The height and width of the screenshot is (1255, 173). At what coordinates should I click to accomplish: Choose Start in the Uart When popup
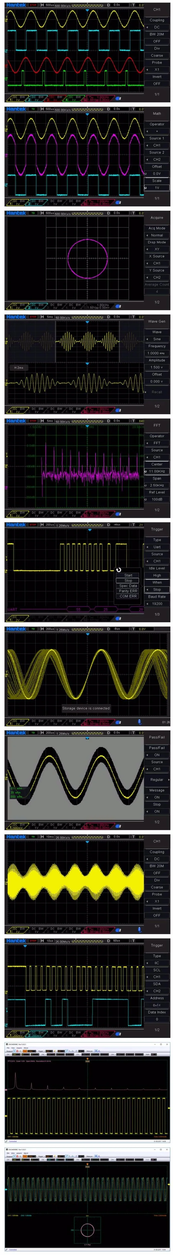[x=128, y=575]
